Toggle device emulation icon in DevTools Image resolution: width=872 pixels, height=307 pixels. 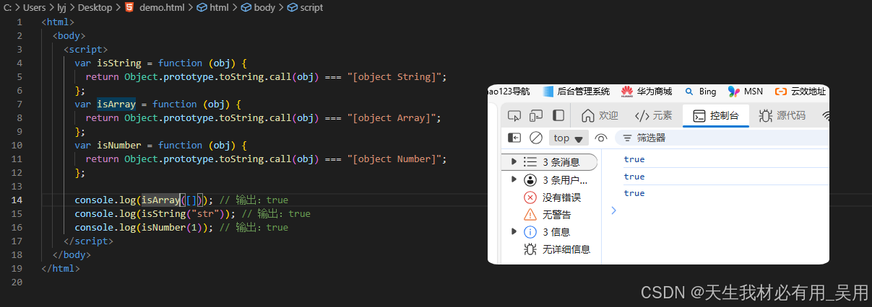536,115
